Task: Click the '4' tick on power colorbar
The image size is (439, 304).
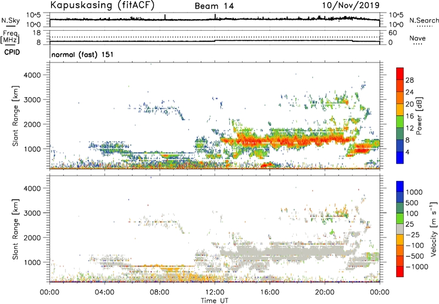Action: [407, 152]
